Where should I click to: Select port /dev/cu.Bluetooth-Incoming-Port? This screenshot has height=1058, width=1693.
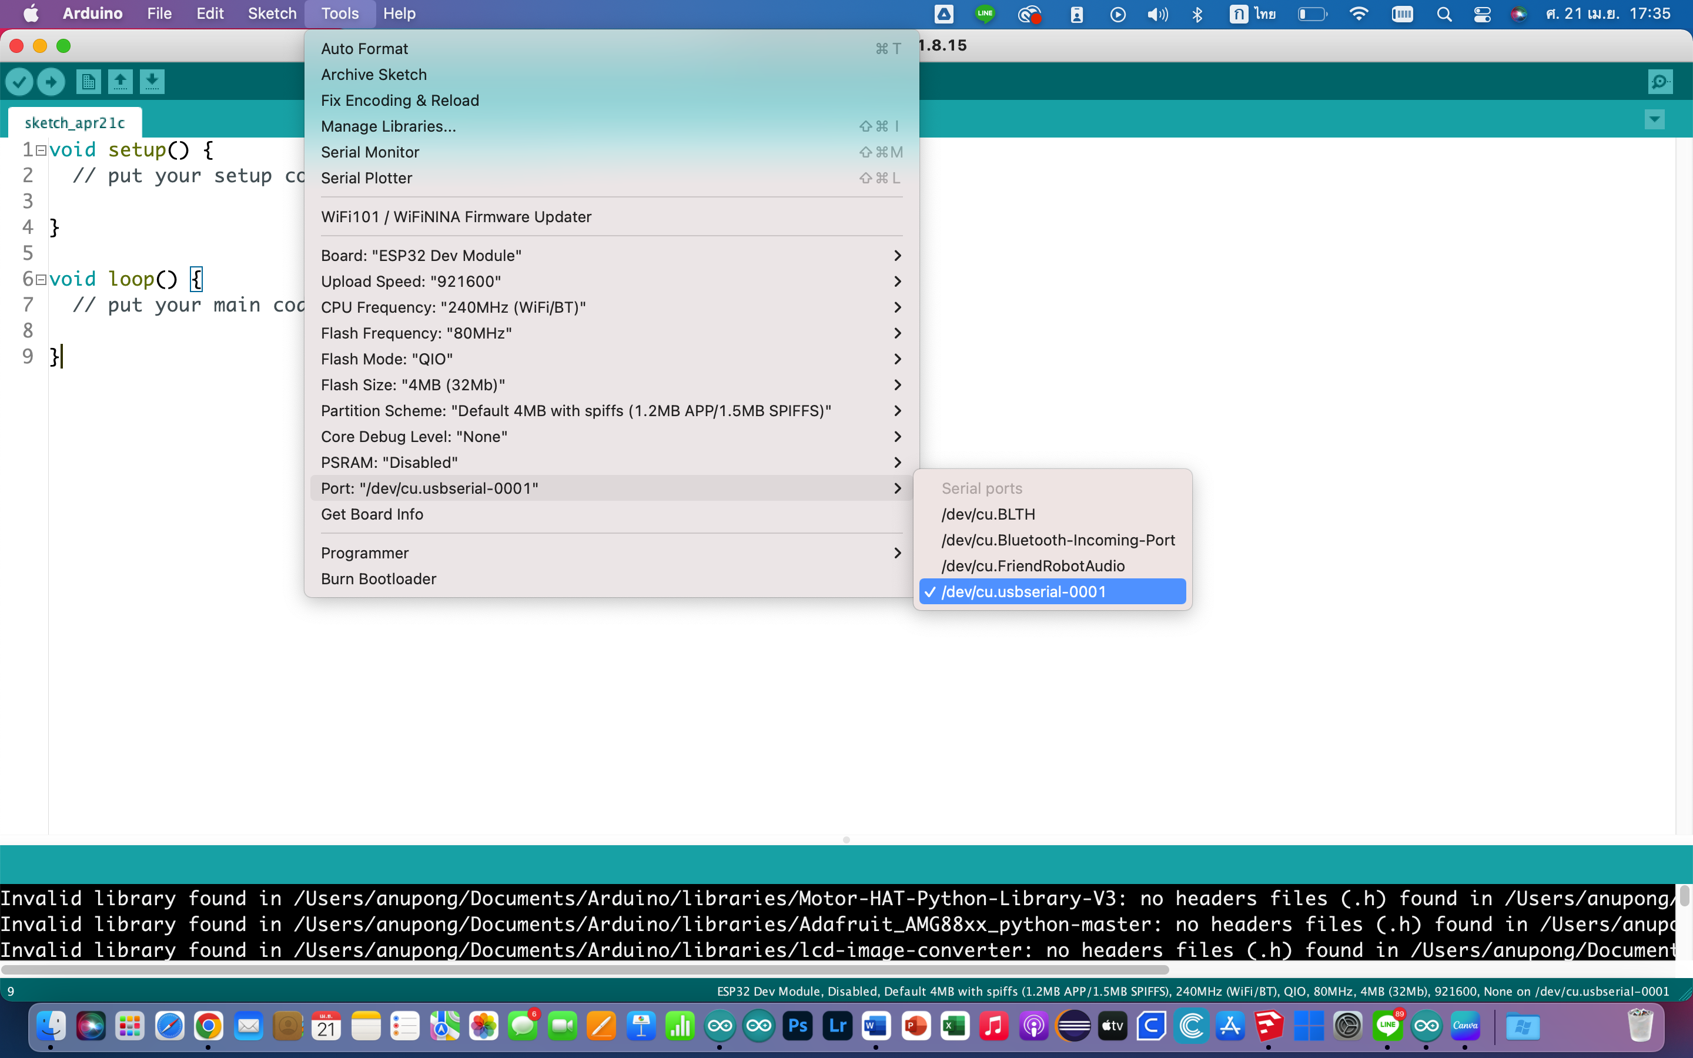pyautogui.click(x=1052, y=541)
